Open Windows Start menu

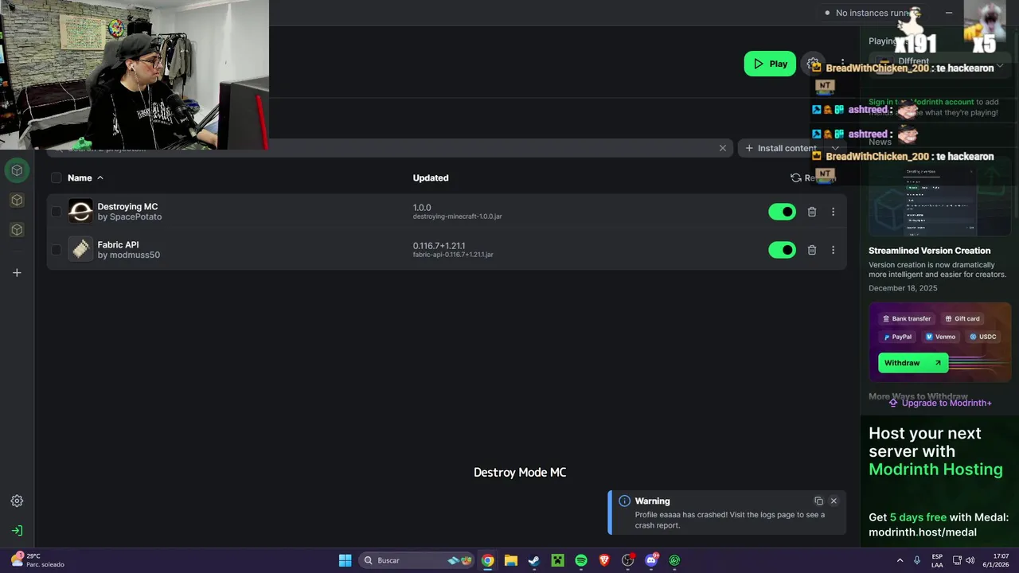(x=345, y=560)
